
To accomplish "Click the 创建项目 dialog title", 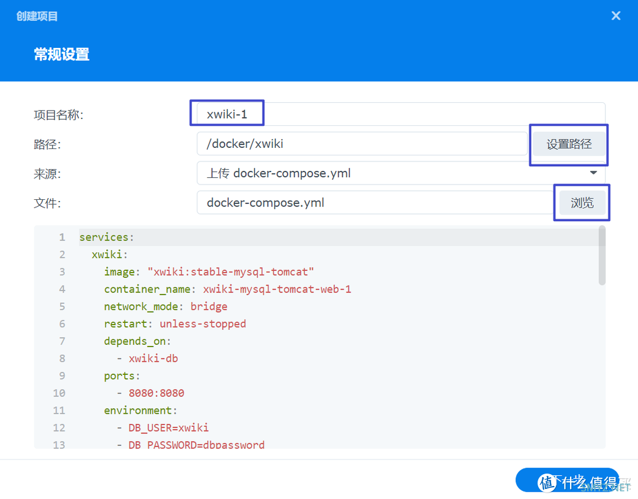I will tap(37, 17).
